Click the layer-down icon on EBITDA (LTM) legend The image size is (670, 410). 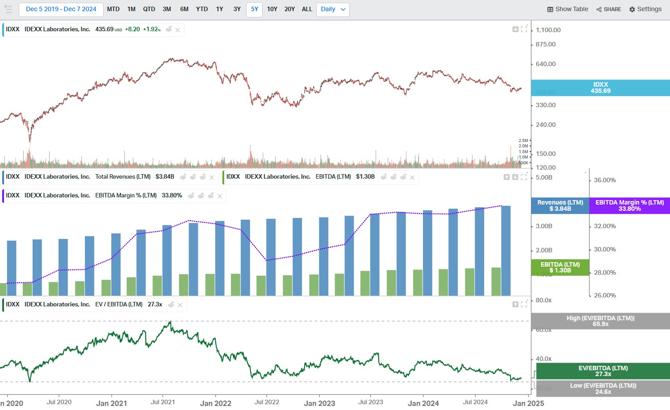403,177
